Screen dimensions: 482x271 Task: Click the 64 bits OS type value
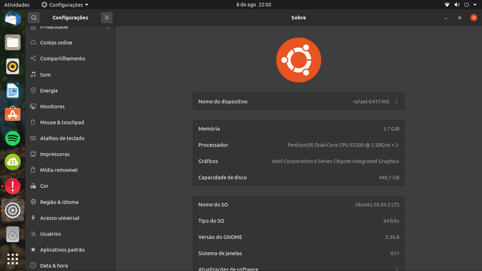[391, 221]
